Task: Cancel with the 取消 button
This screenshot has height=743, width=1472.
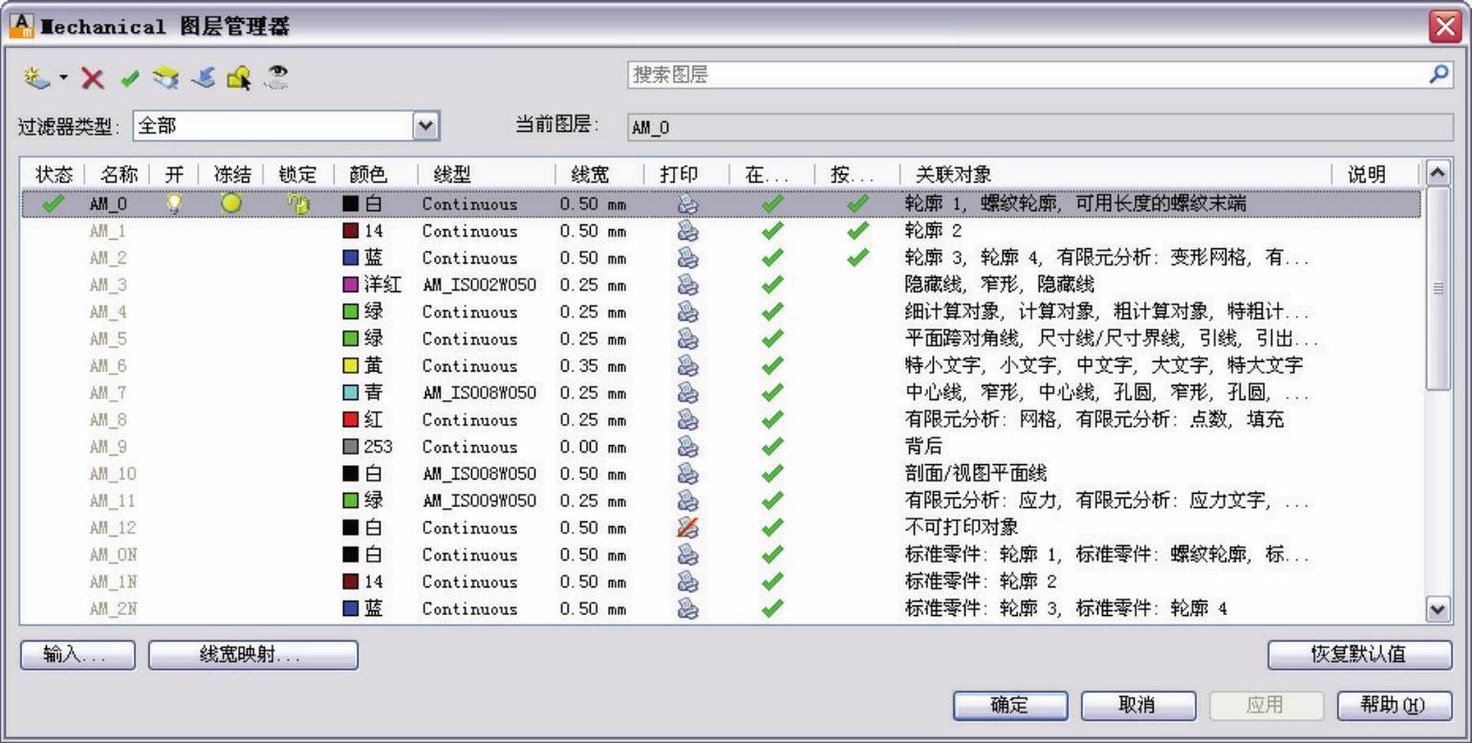Action: (1138, 706)
